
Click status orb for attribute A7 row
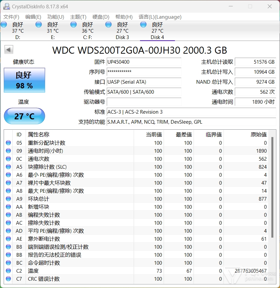(x=8, y=183)
